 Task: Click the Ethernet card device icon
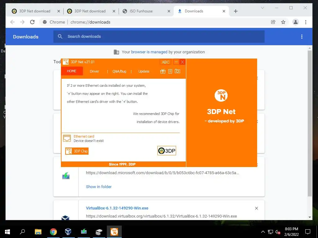(x=67, y=138)
